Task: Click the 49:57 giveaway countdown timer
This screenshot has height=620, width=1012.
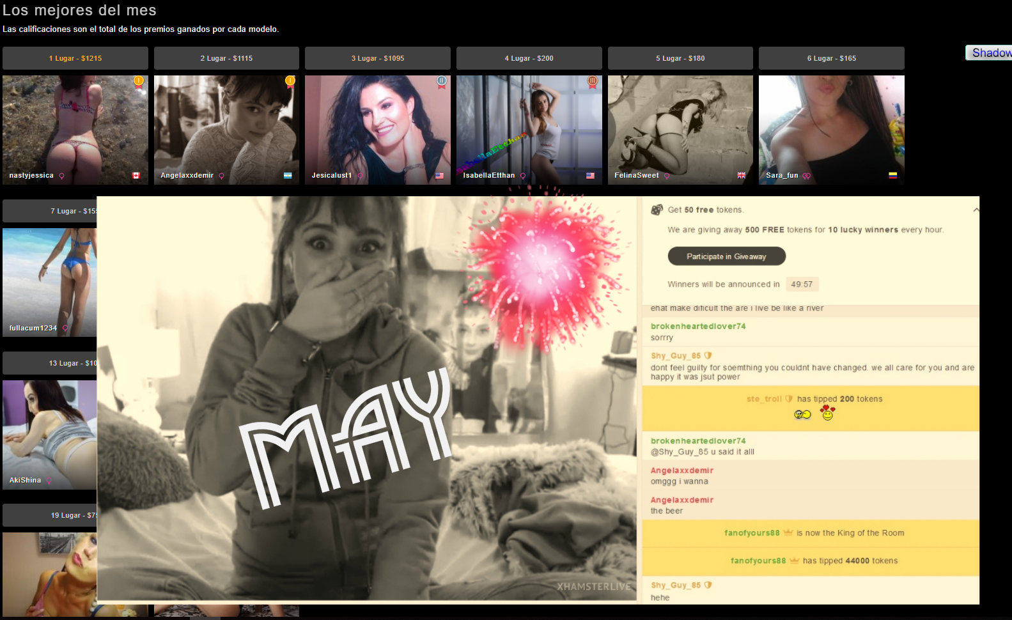Action: (802, 284)
